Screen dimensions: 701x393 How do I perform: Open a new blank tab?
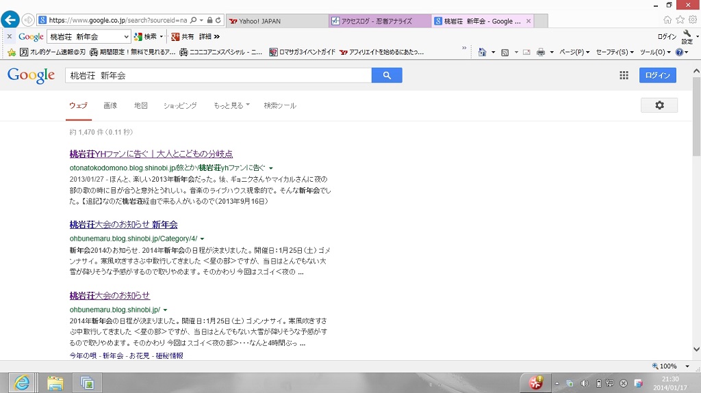pos(541,21)
